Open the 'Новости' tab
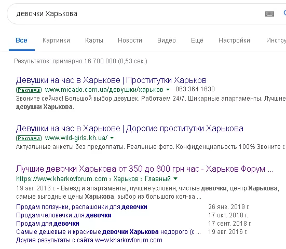 tap(130, 40)
